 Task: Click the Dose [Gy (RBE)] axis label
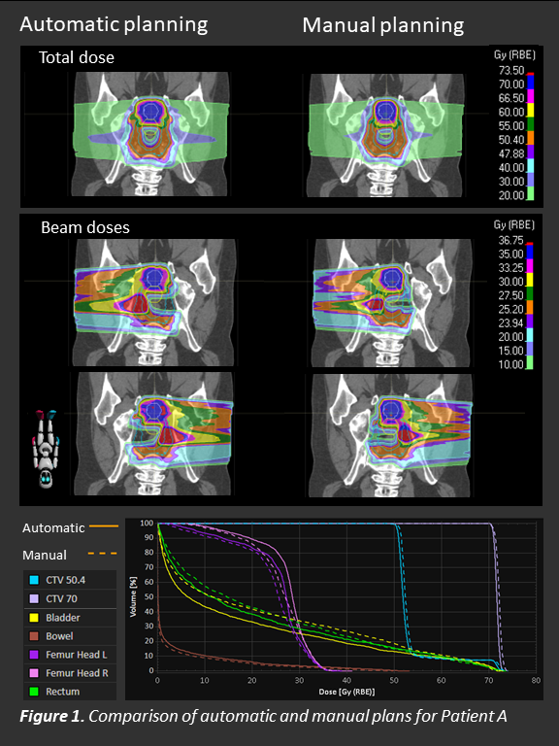[346, 692]
